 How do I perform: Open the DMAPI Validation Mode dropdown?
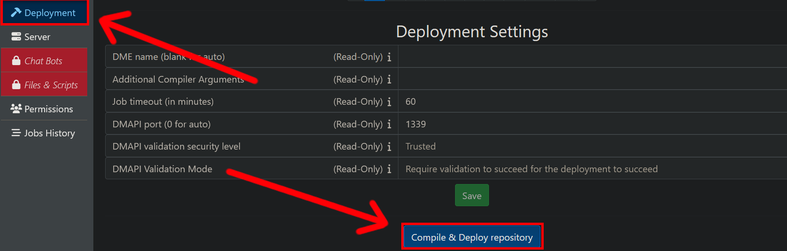592,169
